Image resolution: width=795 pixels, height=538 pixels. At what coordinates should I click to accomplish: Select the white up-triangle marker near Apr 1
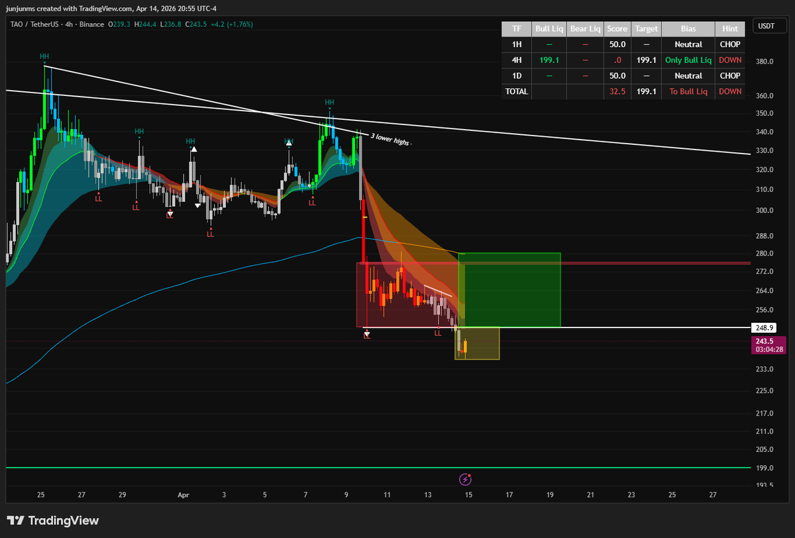[x=194, y=150]
